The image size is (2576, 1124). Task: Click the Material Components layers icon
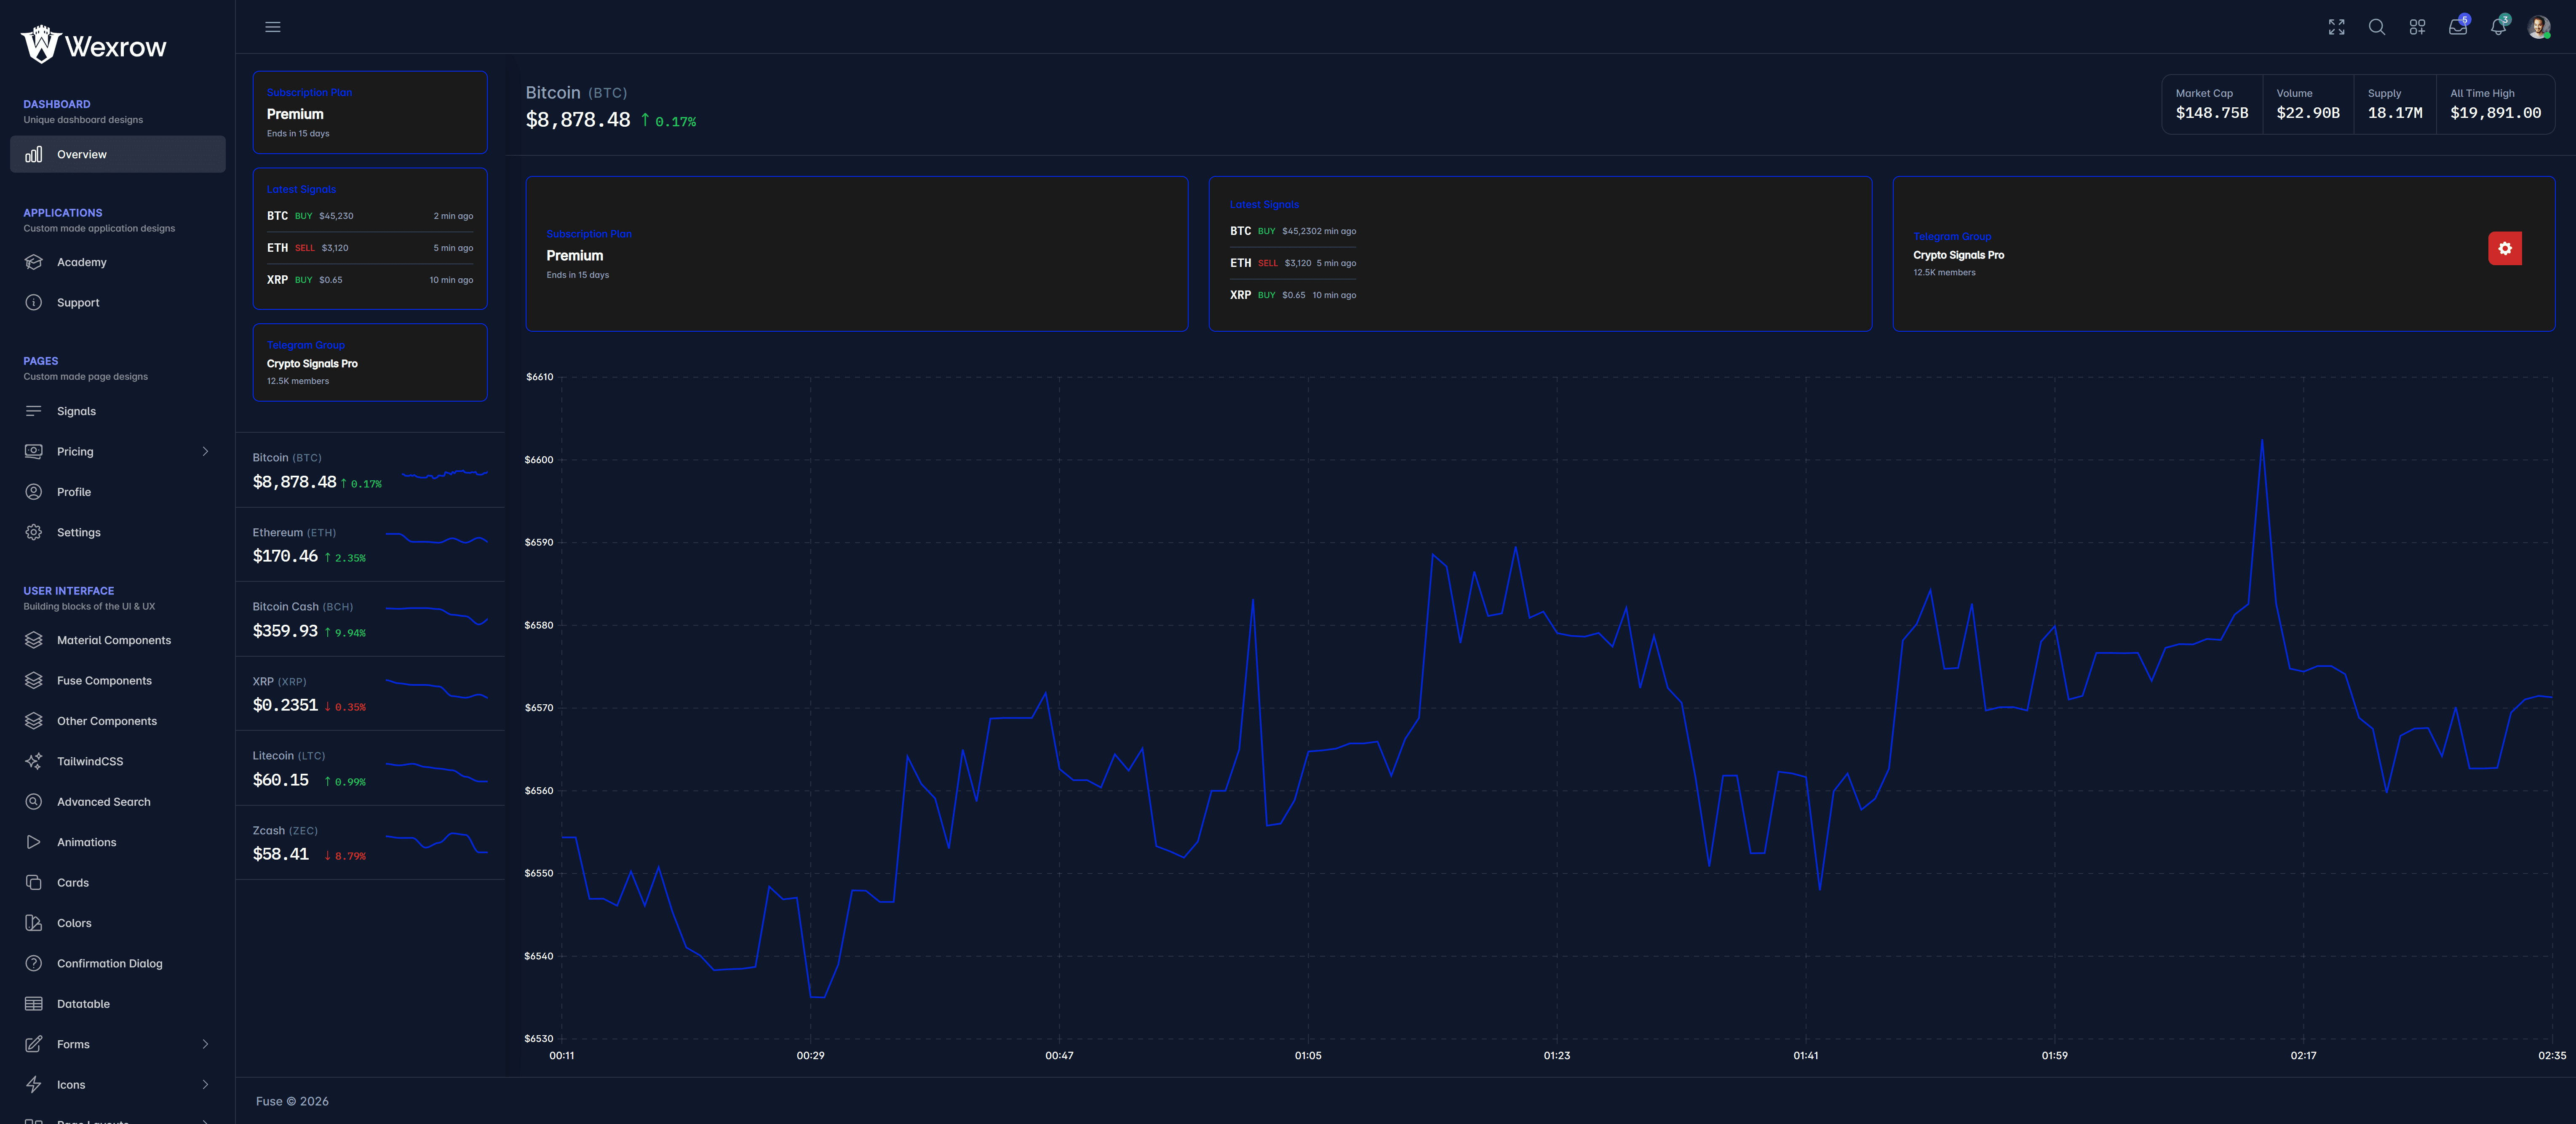tap(34, 640)
